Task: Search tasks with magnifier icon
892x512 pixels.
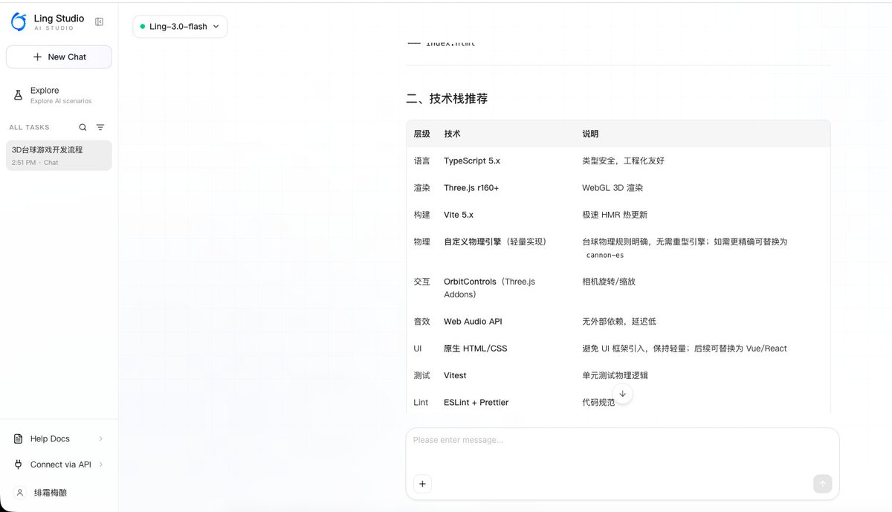Action: pyautogui.click(x=83, y=127)
